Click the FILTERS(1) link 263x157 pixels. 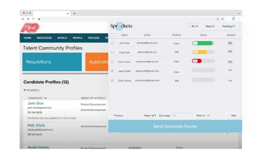click(x=33, y=90)
